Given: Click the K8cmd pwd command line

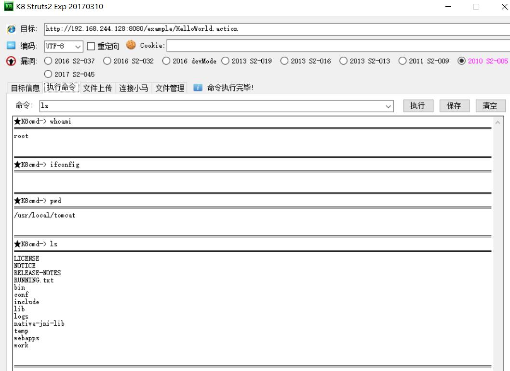Looking at the screenshot, I should 38,201.
